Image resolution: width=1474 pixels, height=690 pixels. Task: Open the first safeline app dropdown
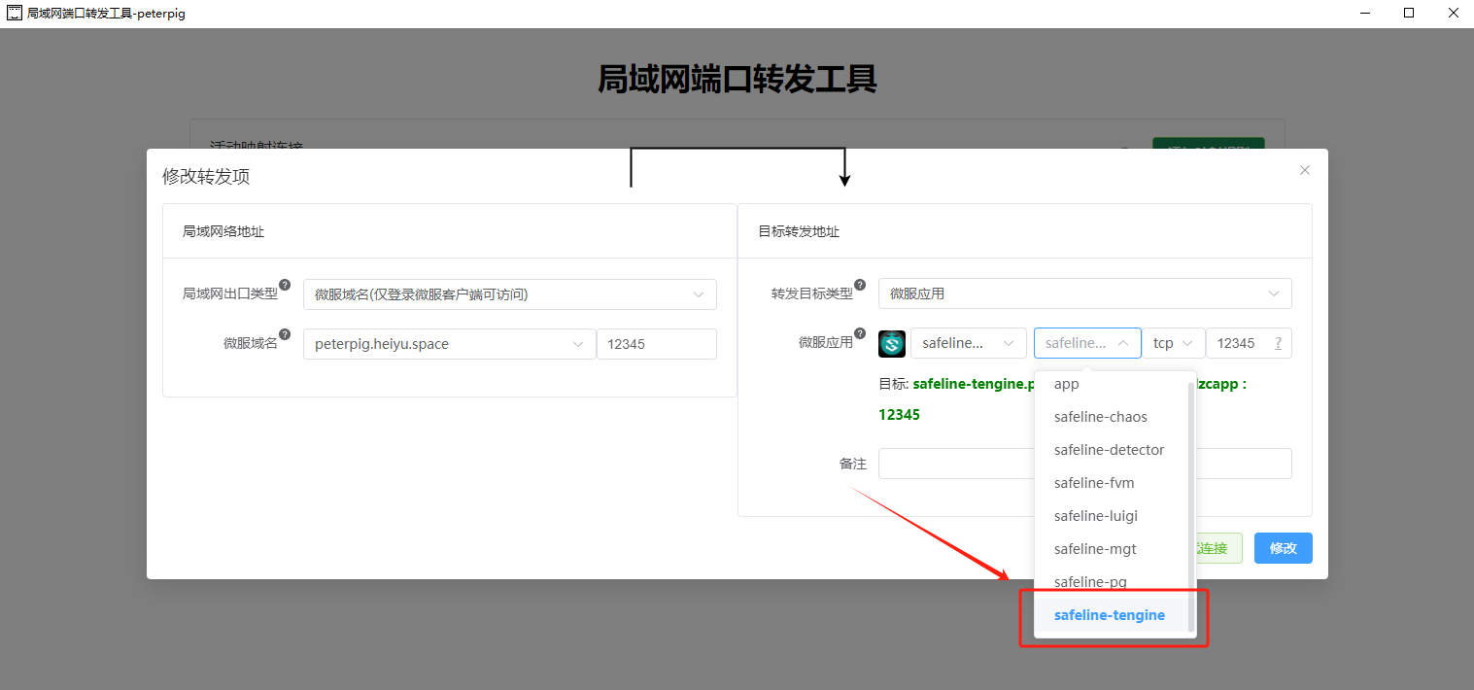pos(969,343)
